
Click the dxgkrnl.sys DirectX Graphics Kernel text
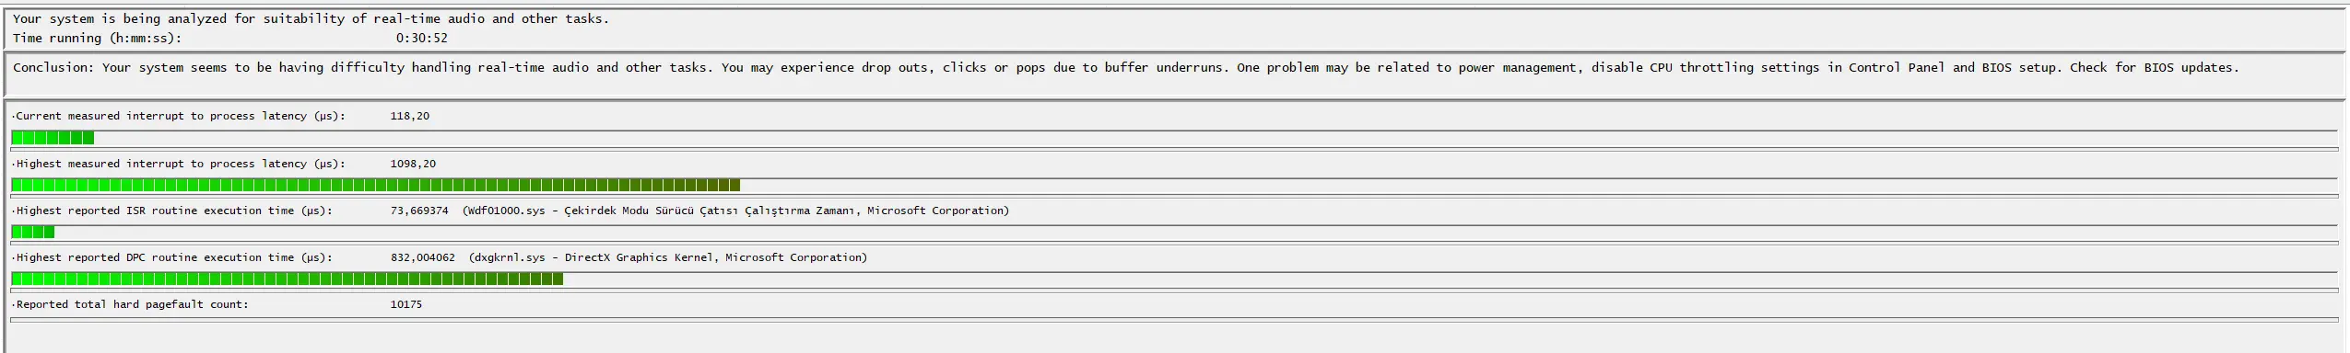click(668, 257)
